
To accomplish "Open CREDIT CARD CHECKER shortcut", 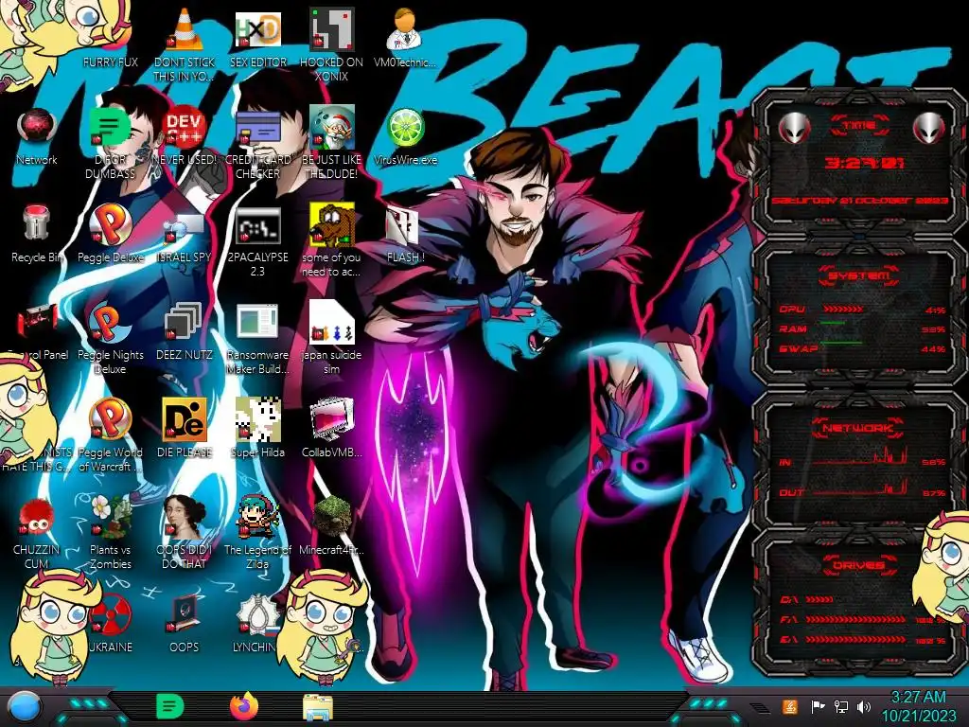I will [257, 128].
